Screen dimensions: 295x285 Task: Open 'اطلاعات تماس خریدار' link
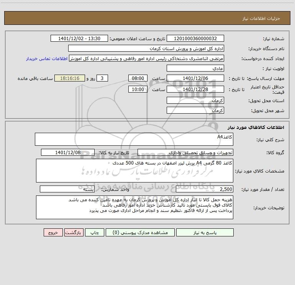click(x=47, y=59)
